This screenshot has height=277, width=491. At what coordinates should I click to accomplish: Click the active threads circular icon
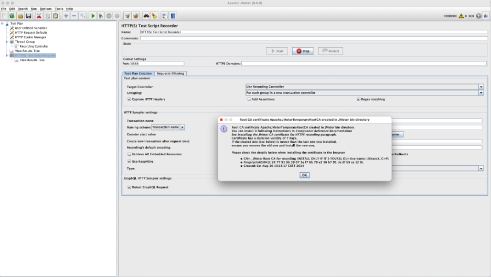479,16
